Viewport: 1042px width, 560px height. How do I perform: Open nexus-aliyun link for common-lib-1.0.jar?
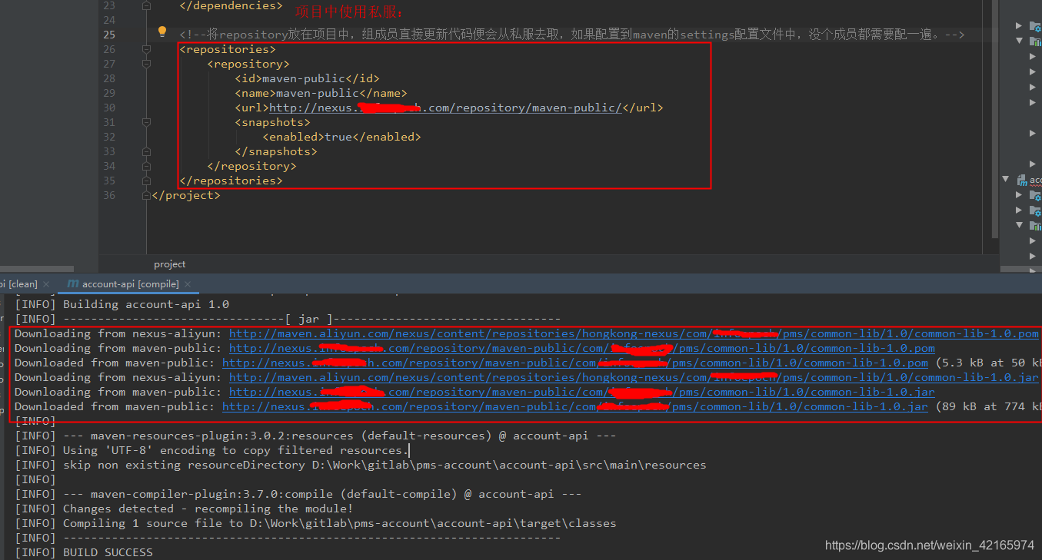634,377
